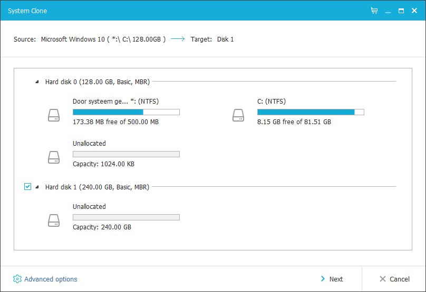Screen dimensions: 426x292
Task: Collapse the Hard disk 0 tree
Action: pos(37,82)
